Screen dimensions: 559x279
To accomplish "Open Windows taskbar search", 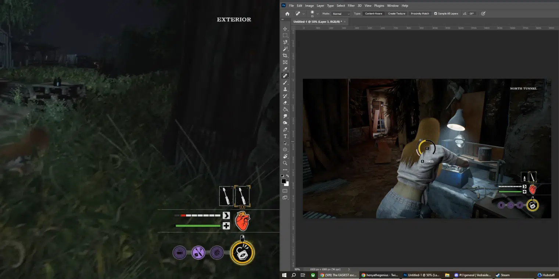I will (x=294, y=275).
